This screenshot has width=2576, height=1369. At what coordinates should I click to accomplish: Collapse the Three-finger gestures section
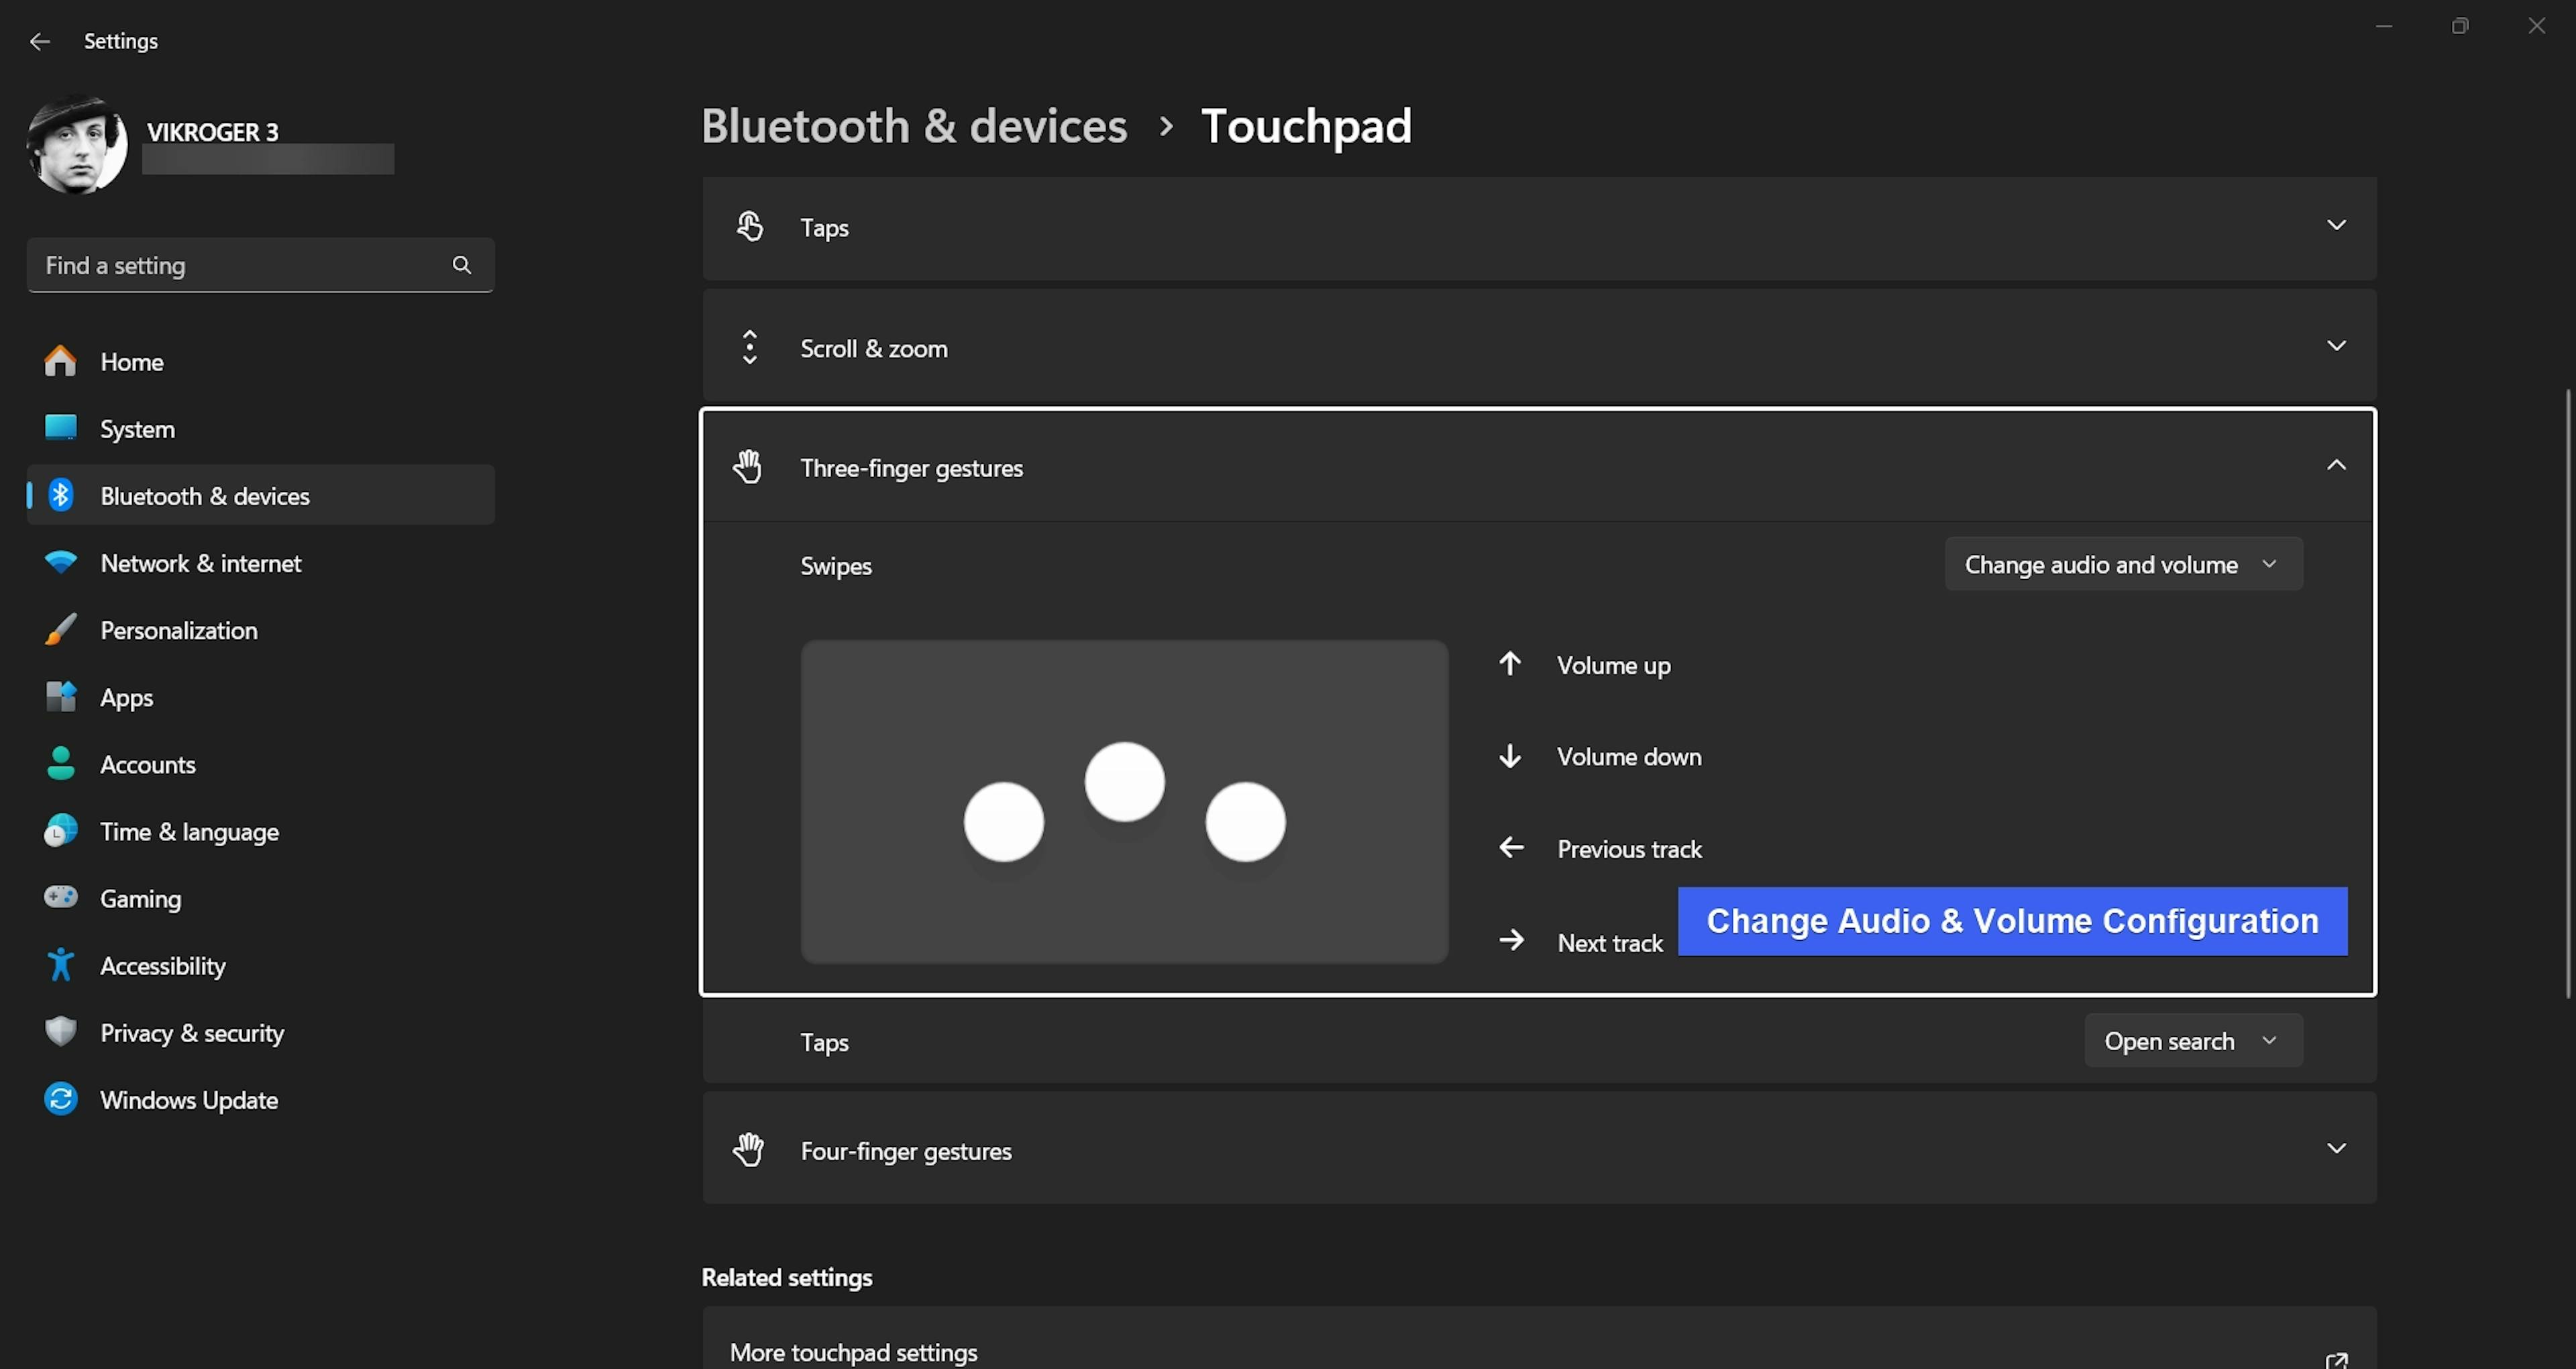pos(2336,466)
